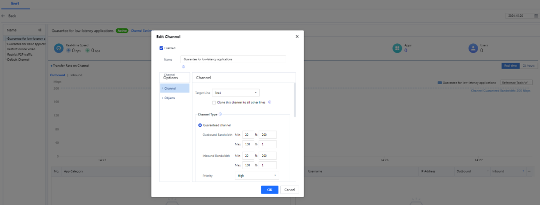Open the Priority dropdown set to High

(x=256, y=176)
